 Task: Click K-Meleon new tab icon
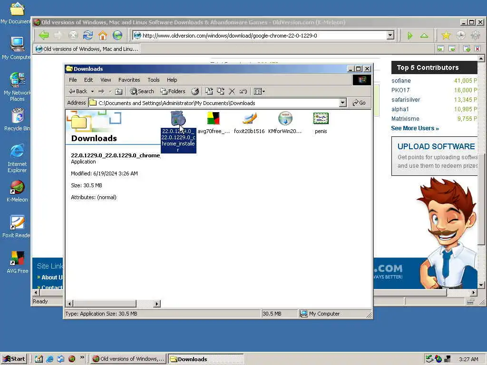[x=467, y=48]
